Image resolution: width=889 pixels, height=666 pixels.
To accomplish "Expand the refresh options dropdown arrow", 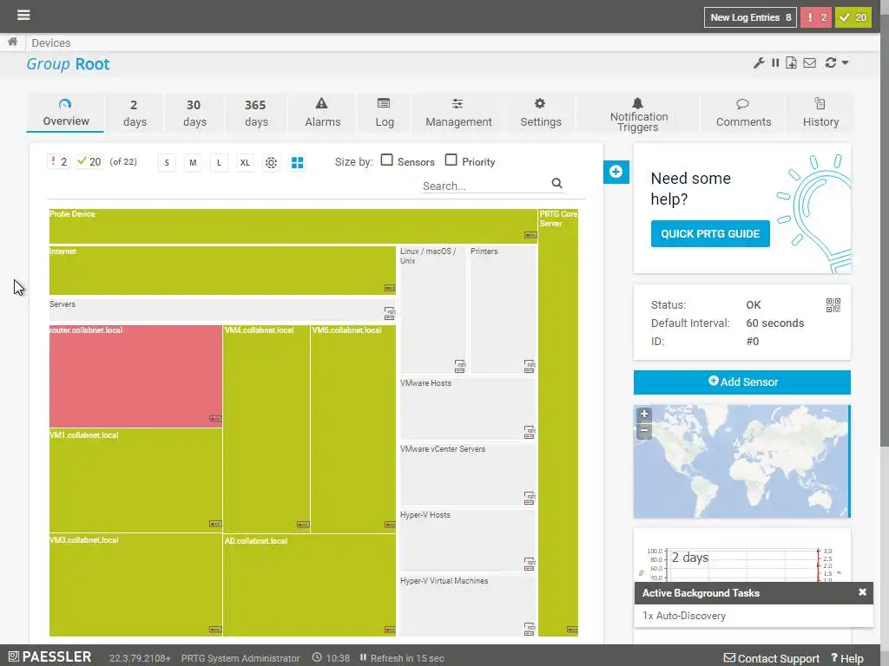I will click(845, 62).
